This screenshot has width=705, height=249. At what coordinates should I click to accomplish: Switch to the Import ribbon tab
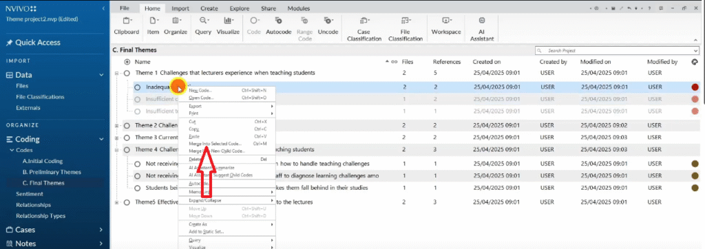[x=180, y=8]
